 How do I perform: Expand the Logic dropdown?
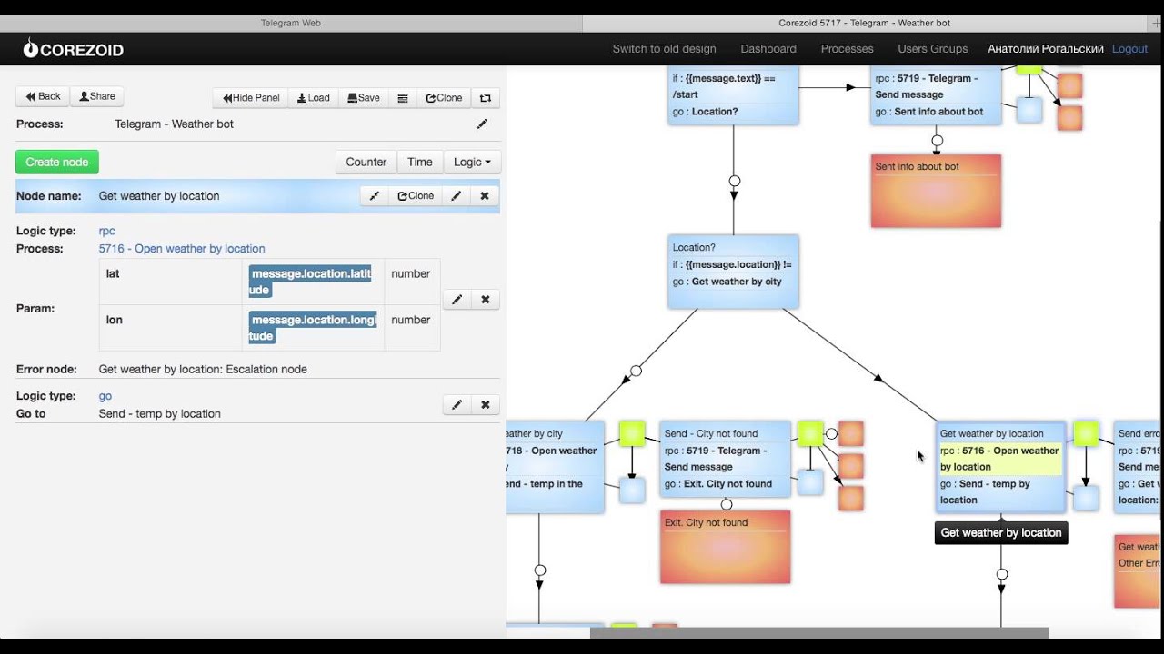472,162
